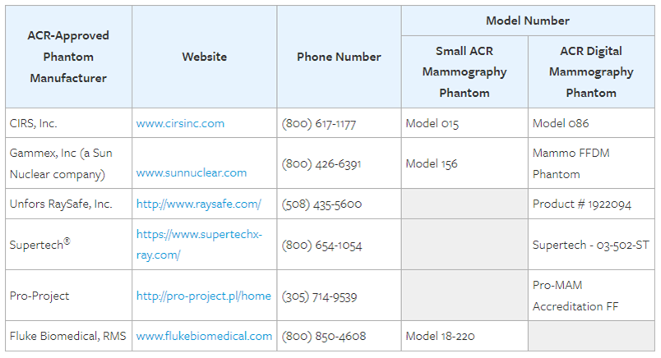
Task: Click the Model Number header cell
Action: (527, 21)
